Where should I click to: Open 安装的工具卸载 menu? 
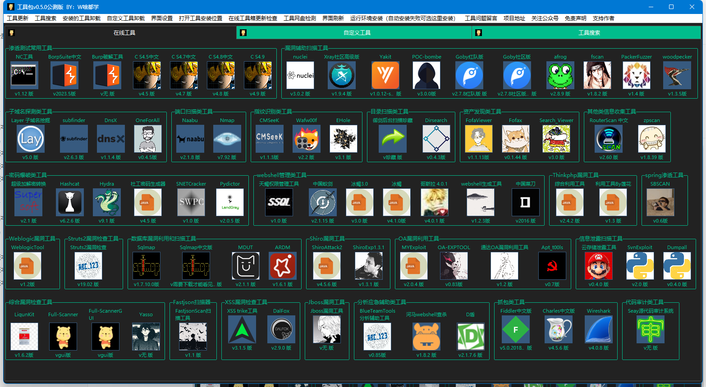82,18
